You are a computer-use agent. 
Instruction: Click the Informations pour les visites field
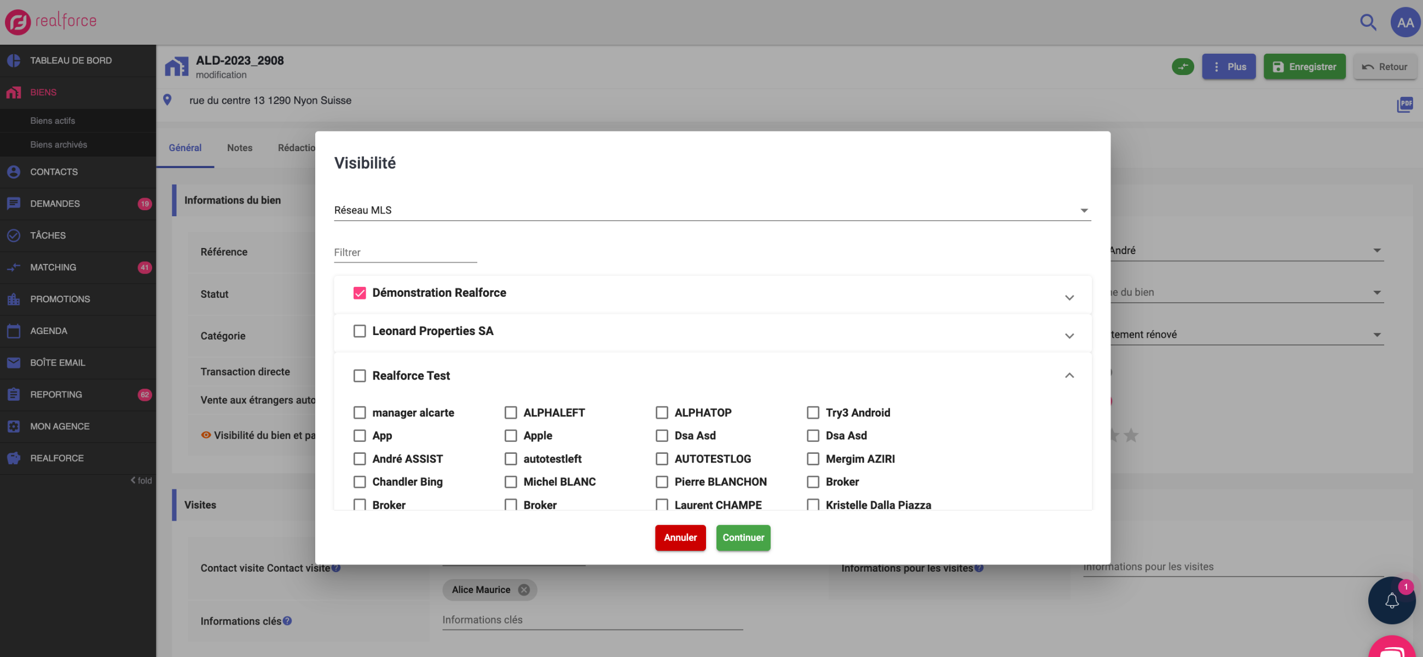click(x=1234, y=567)
